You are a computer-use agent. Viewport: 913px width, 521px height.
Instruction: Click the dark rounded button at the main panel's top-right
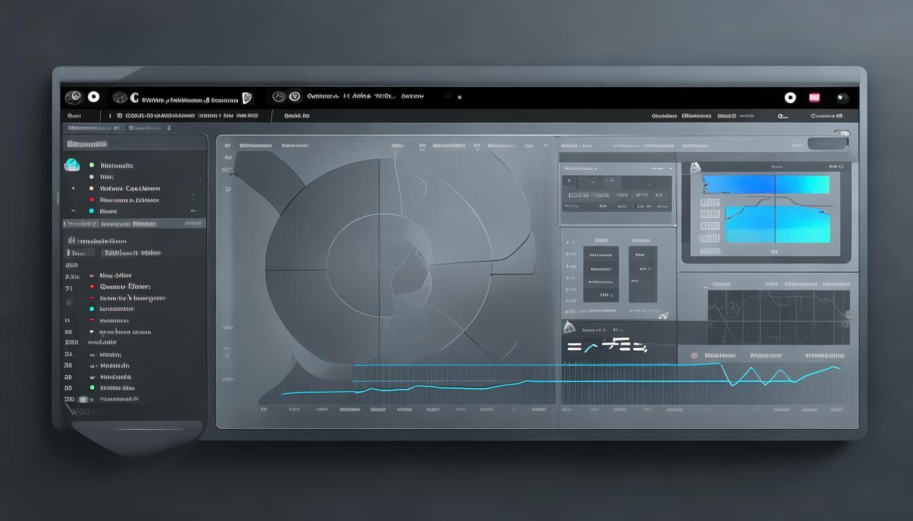point(828,143)
